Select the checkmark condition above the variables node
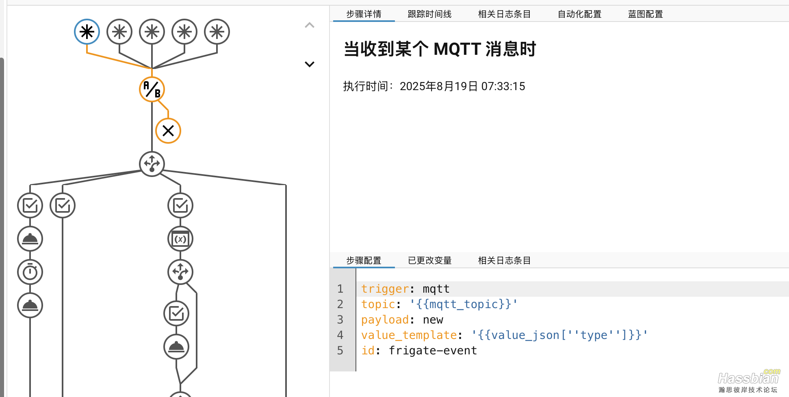The width and height of the screenshot is (789, 397). pyautogui.click(x=180, y=205)
